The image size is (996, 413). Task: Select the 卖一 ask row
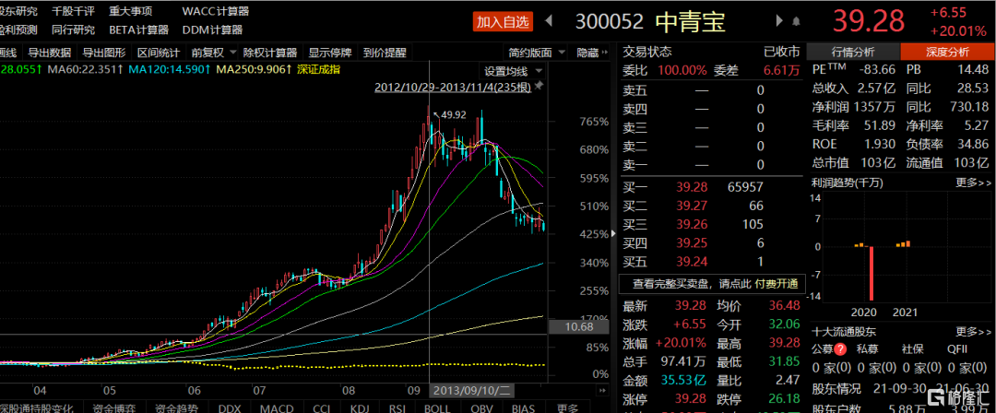(x=711, y=164)
